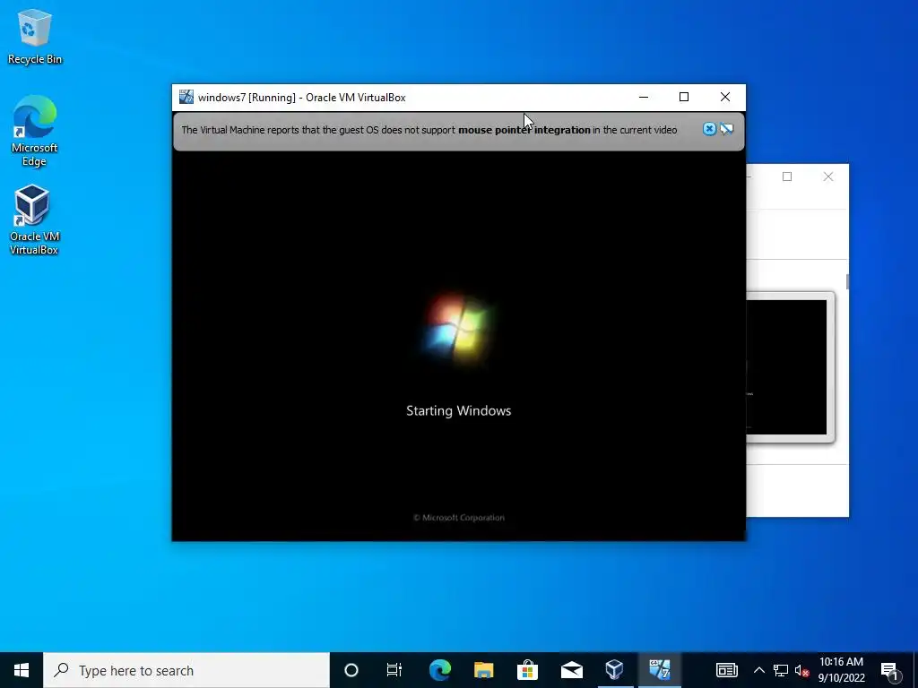Screen dimensions: 918x688
Task: Click the taskbar search box
Action: (186, 670)
